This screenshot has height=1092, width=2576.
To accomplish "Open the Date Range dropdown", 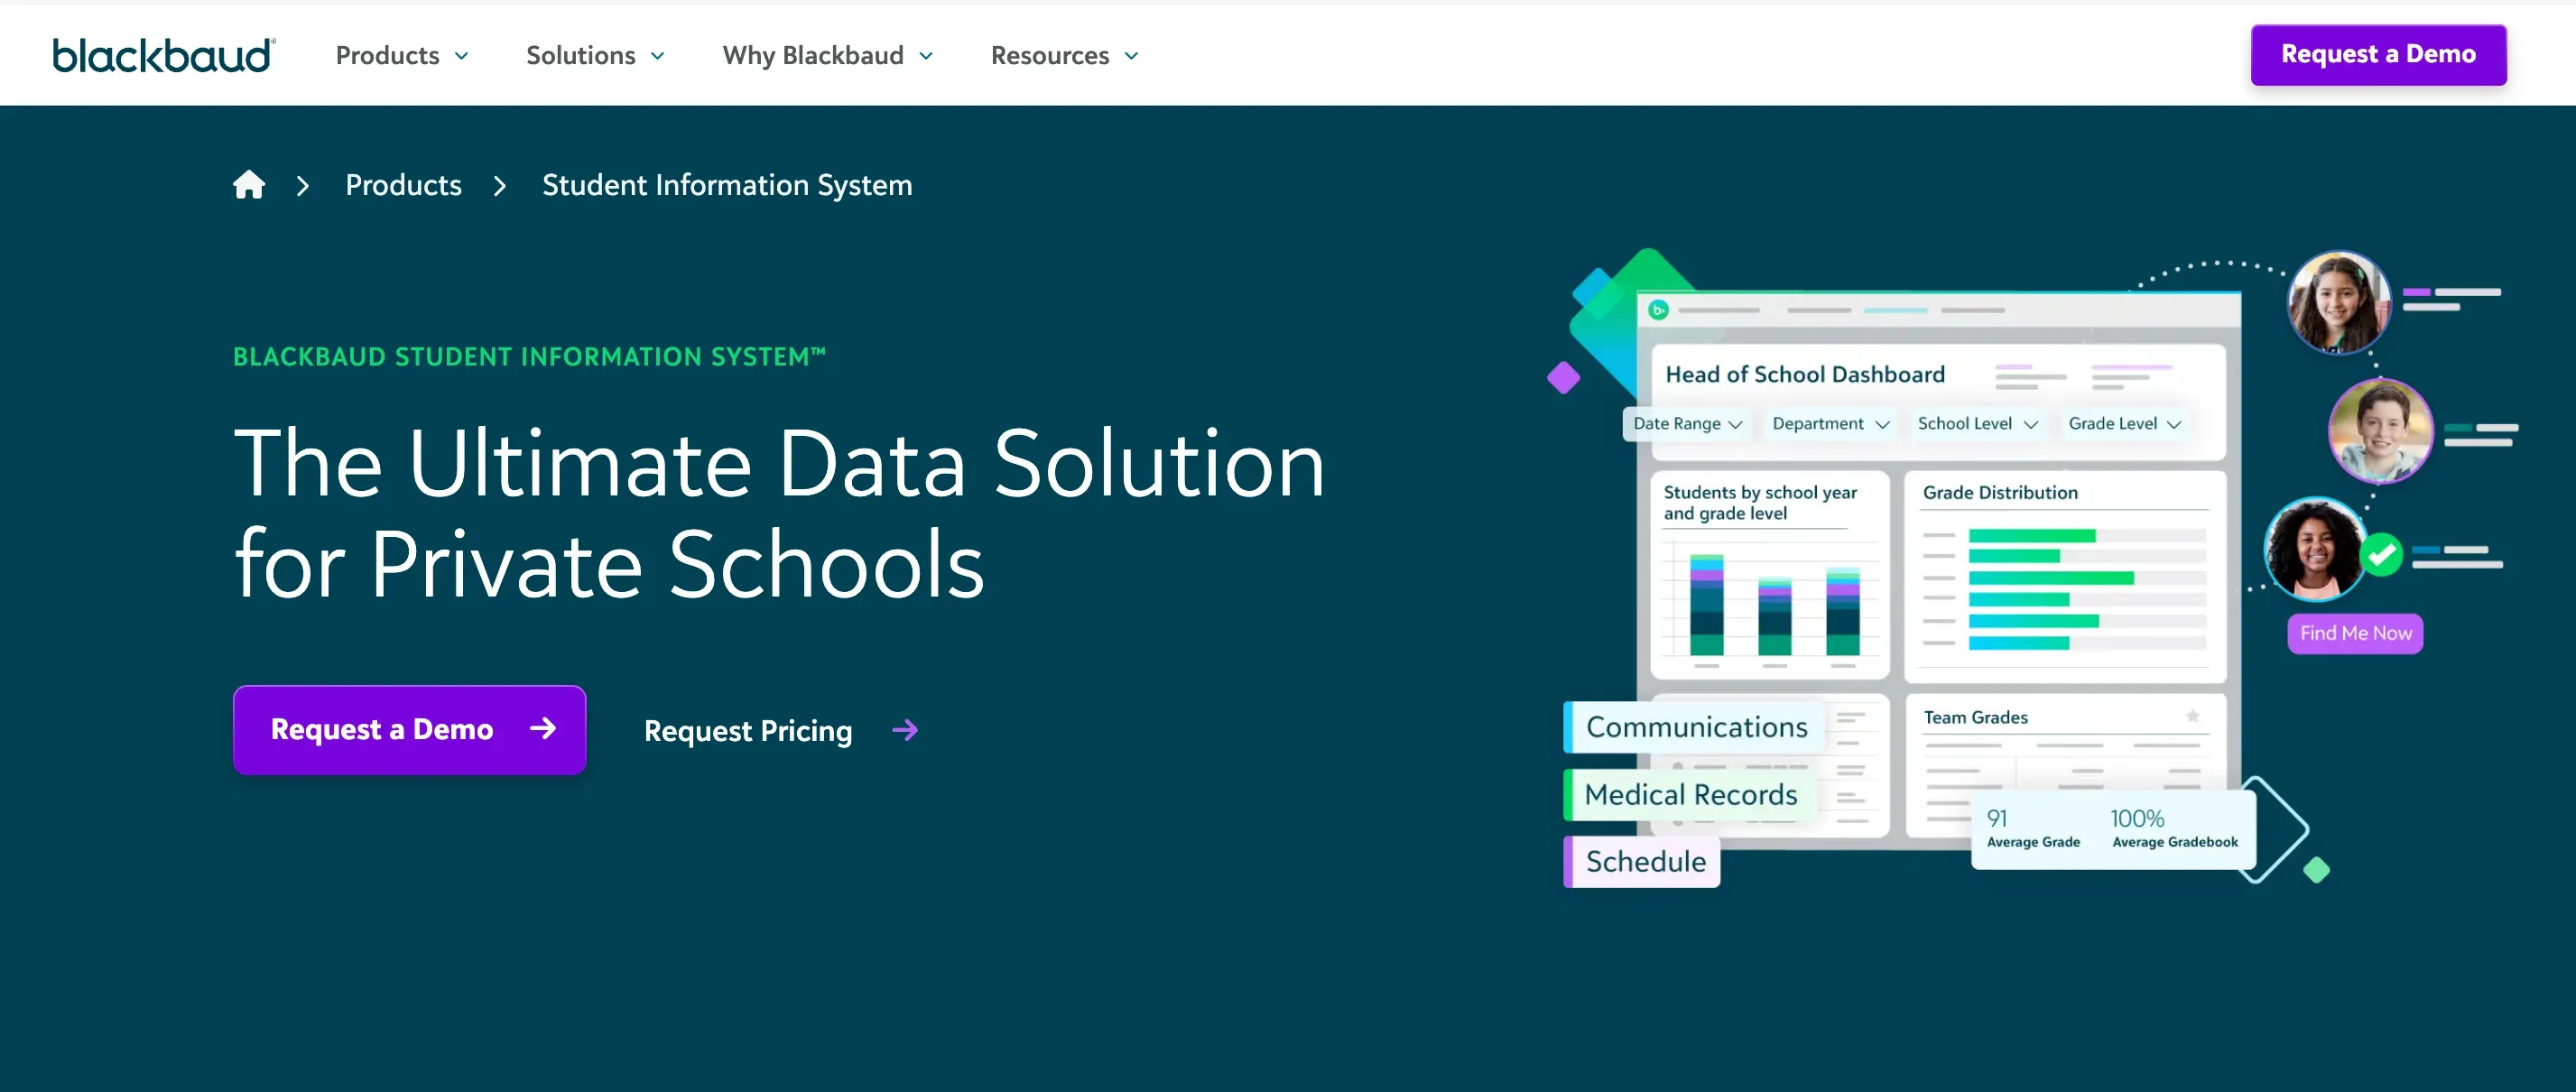I will [x=1687, y=424].
